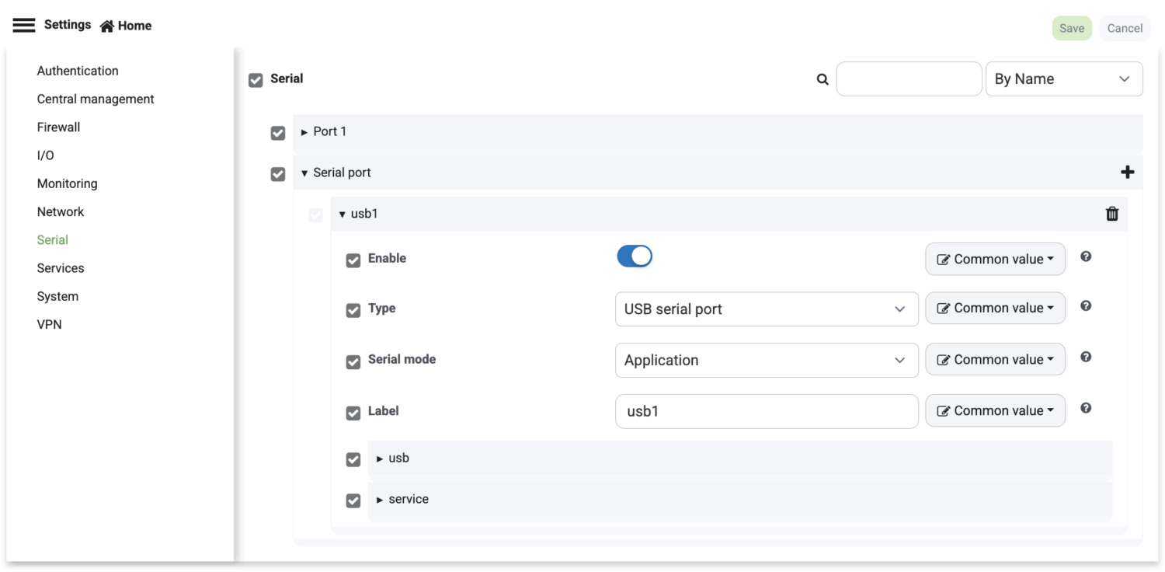Open help icon for Serial mode setting

click(x=1086, y=357)
